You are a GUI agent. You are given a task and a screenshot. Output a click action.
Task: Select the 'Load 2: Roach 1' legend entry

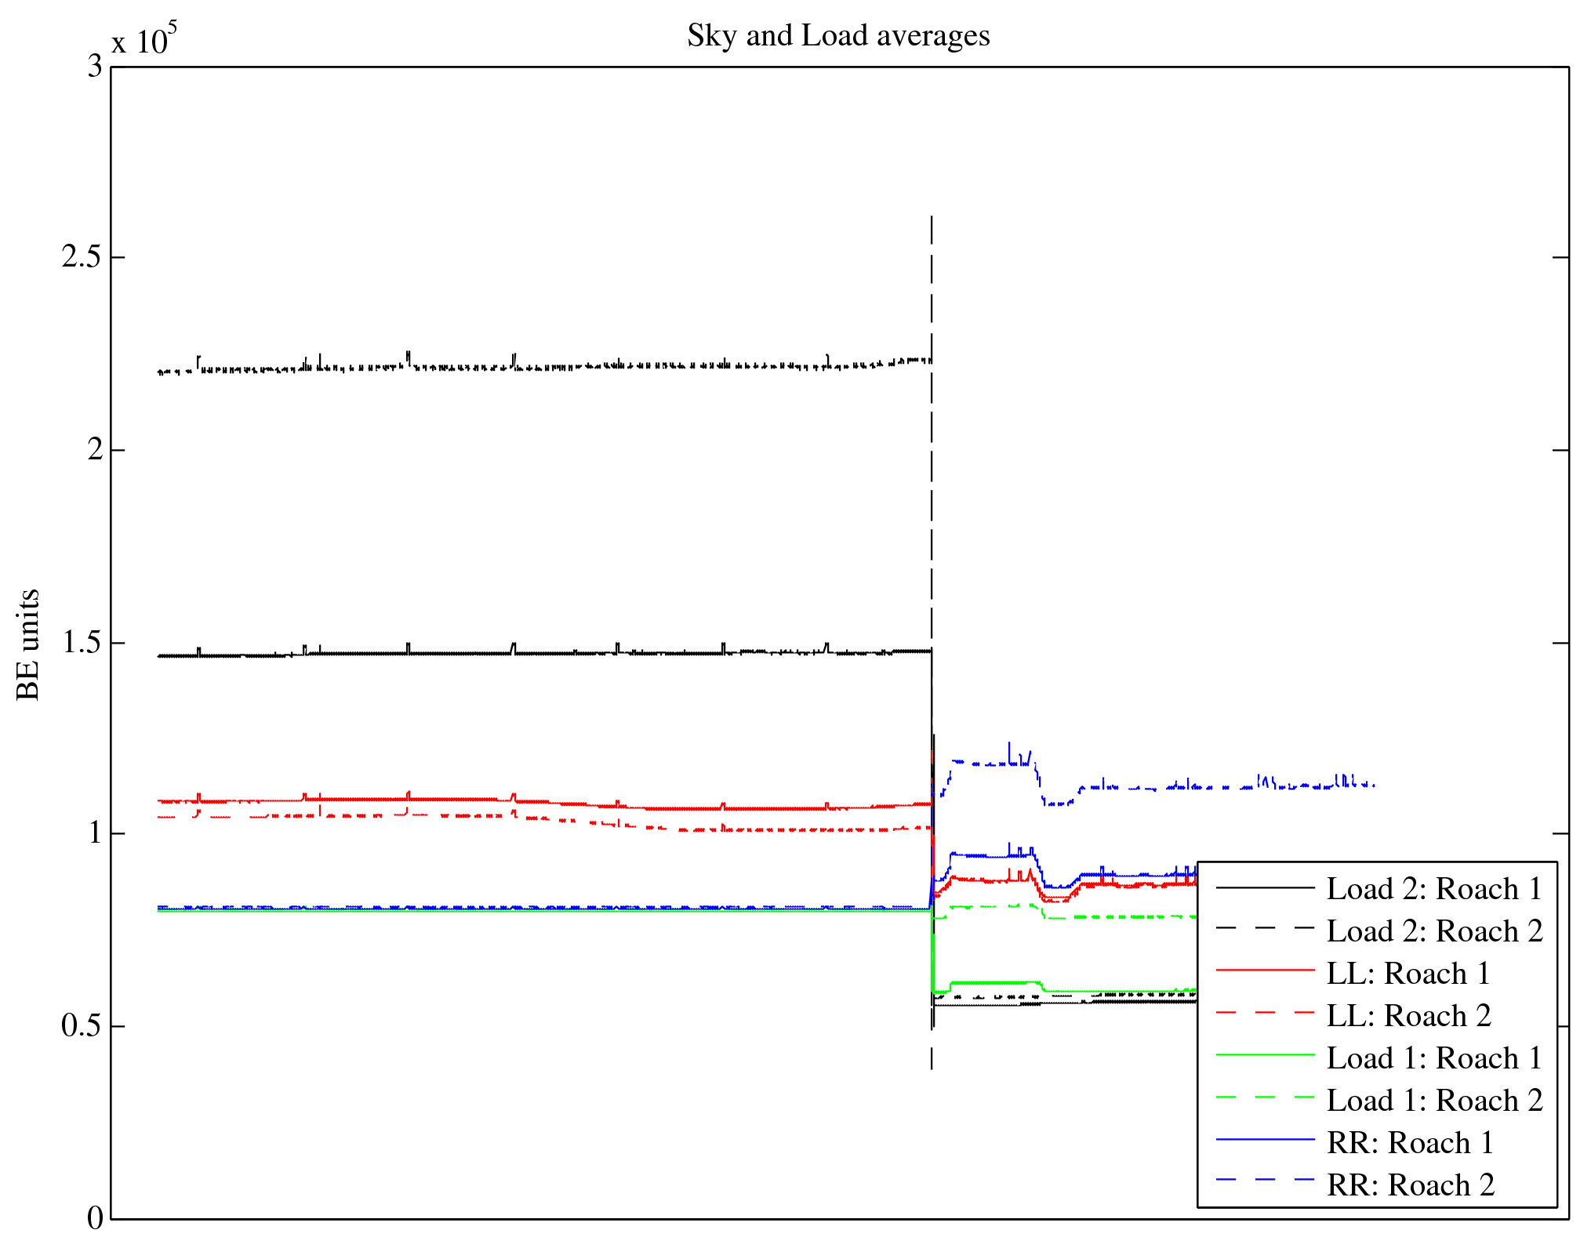pos(1434,889)
